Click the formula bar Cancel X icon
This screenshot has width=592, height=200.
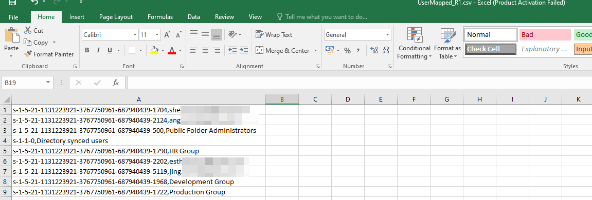pos(79,83)
